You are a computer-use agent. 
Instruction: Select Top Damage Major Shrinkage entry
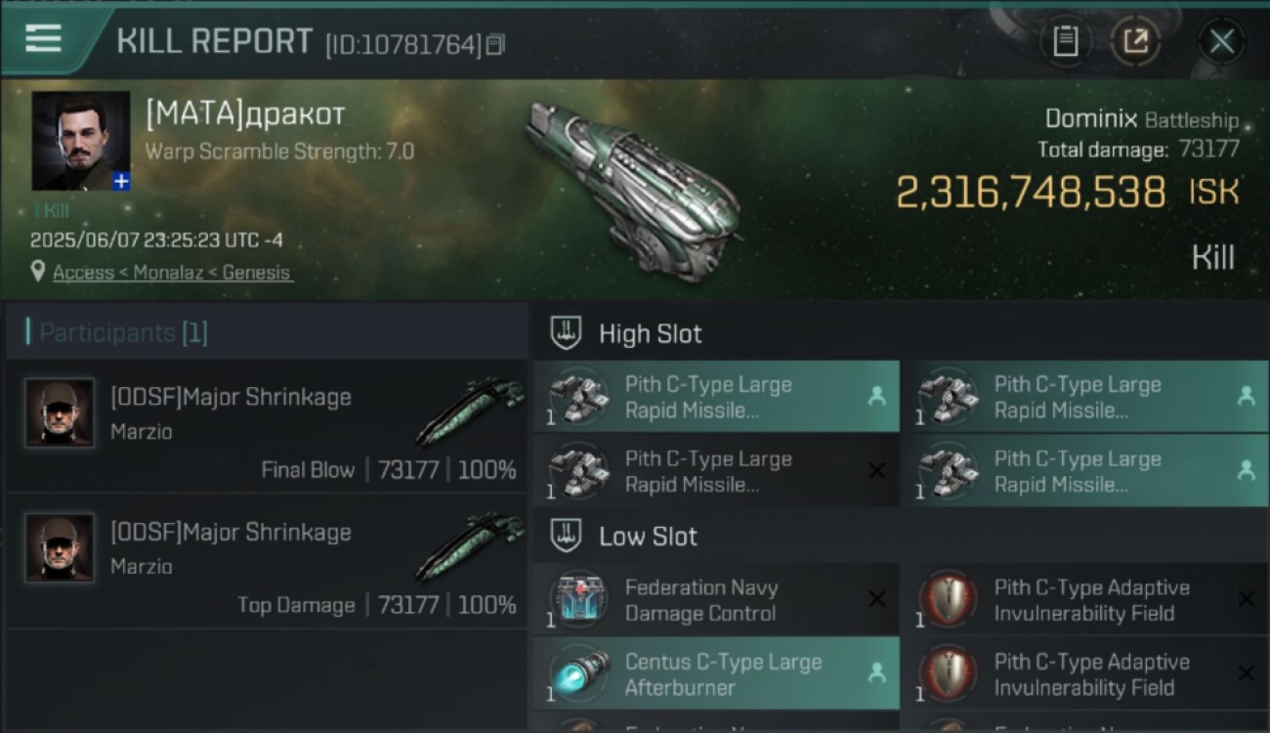click(x=267, y=560)
